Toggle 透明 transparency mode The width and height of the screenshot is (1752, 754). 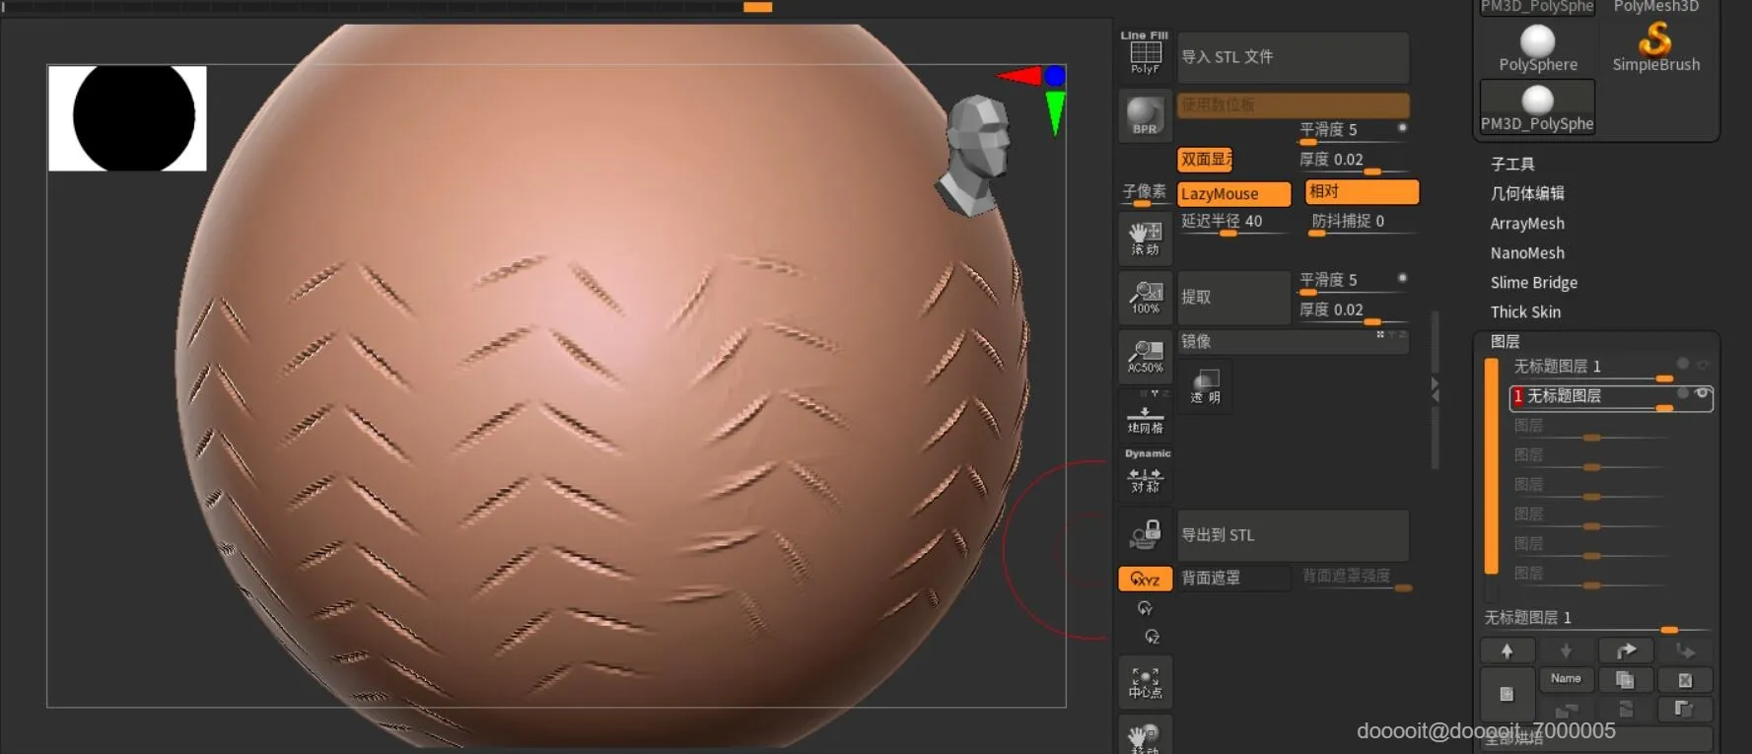pyautogui.click(x=1205, y=386)
